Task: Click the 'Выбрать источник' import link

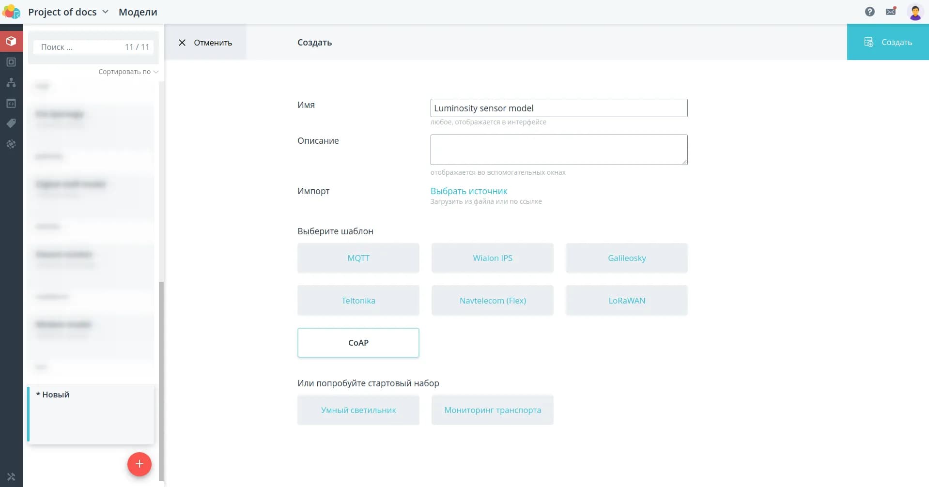Action: (468, 191)
